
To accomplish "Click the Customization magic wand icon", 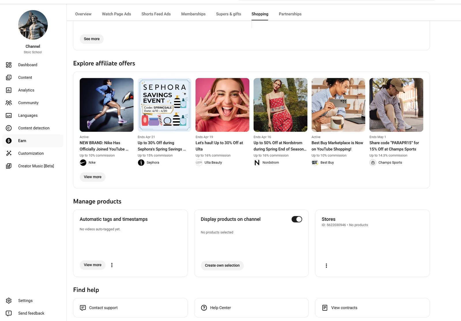I will click(x=9, y=153).
